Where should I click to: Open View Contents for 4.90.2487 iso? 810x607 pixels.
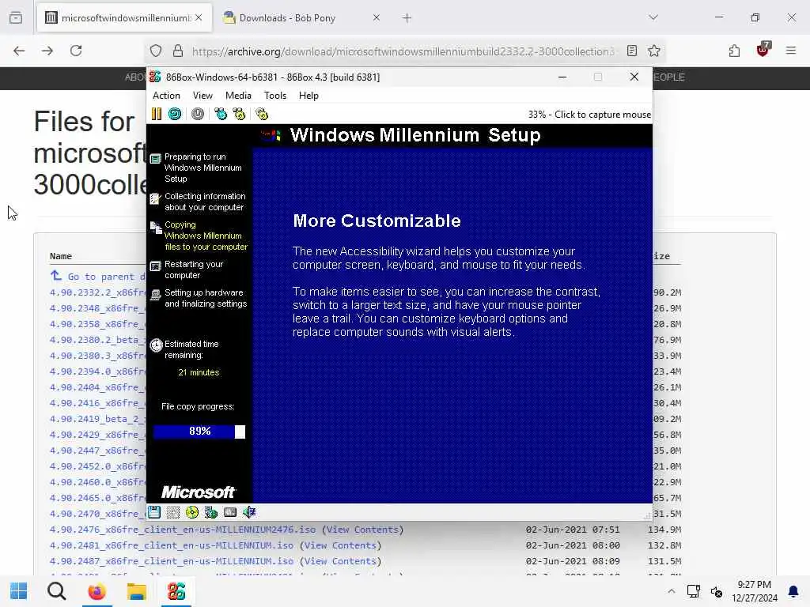pos(340,561)
